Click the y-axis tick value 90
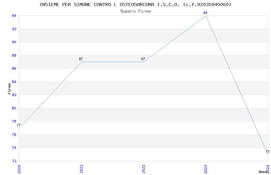Screen dimensions: 271x175 [14, 42]
